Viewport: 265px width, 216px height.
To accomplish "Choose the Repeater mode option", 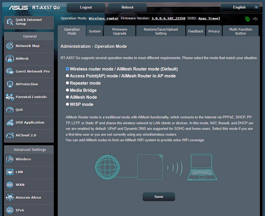I will click(x=68, y=83).
